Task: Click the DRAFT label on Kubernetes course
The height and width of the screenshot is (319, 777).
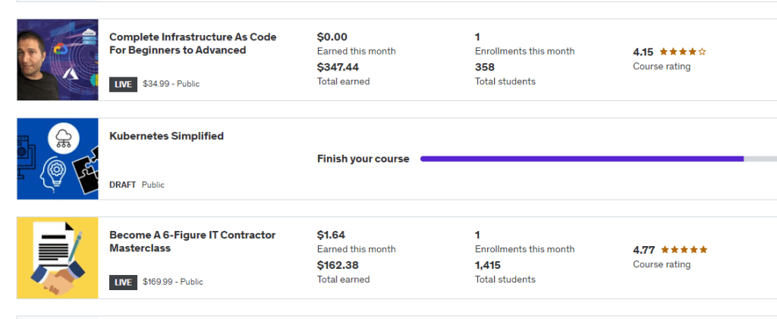Action: 122,185
